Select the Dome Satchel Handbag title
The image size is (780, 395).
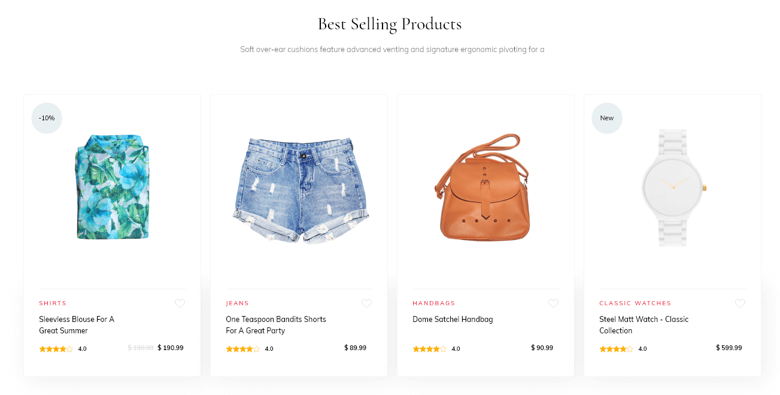453,319
